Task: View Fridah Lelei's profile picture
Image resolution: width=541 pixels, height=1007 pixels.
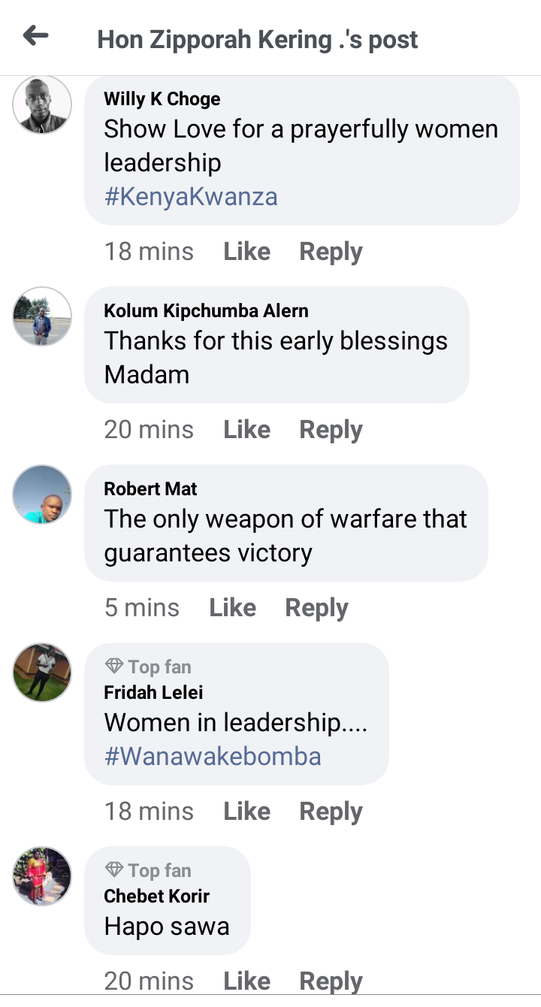Action: [x=42, y=673]
